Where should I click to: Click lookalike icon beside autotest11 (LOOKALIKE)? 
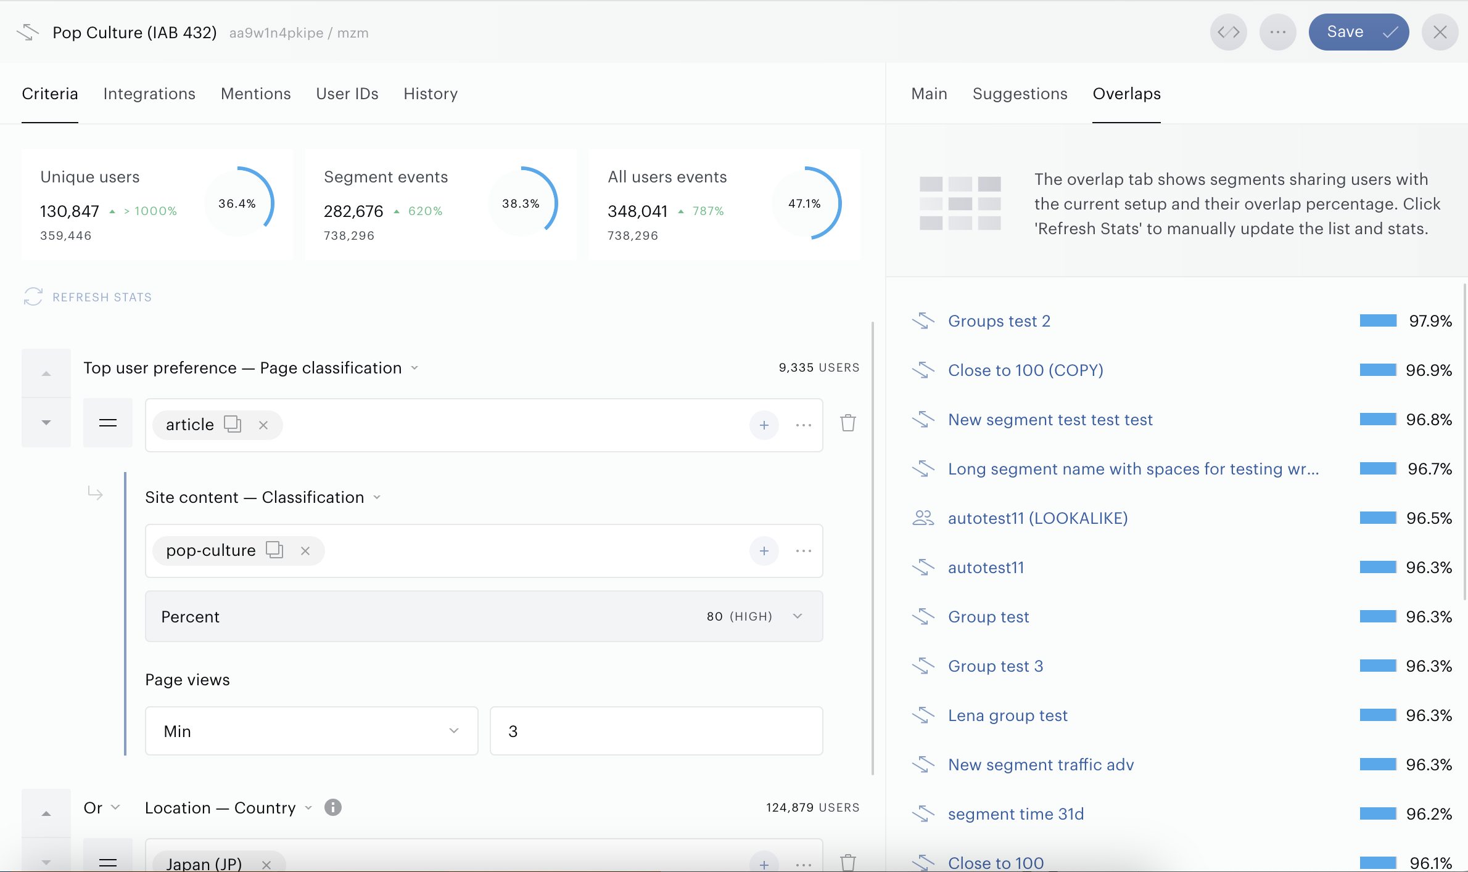[923, 518]
